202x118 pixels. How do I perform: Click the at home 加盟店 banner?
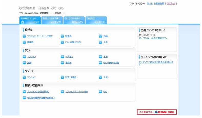(x=157, y=112)
